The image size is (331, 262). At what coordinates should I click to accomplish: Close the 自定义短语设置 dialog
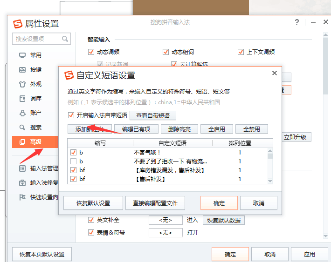tap(275, 73)
